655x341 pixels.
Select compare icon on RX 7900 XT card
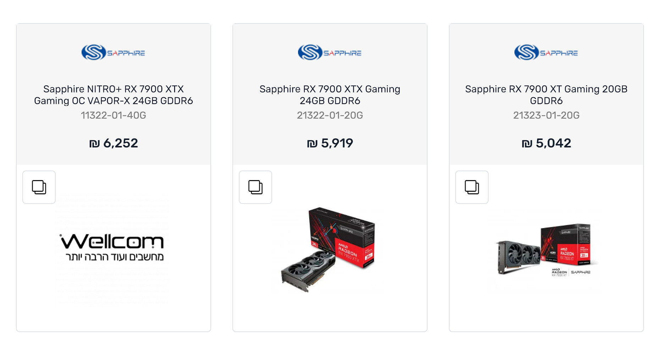[472, 187]
